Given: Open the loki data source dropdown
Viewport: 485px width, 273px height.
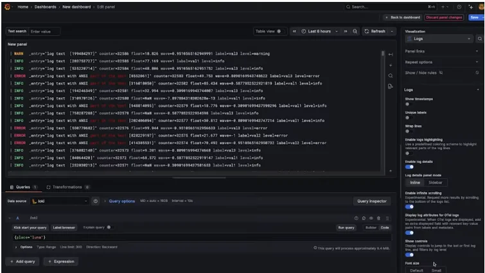Looking at the screenshot, I should [x=61, y=201].
